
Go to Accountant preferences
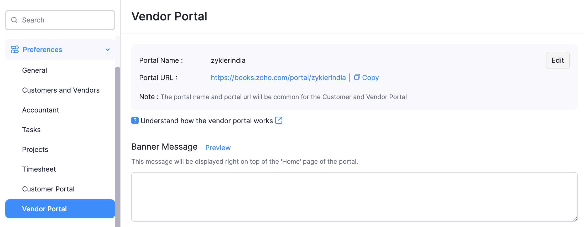coord(40,110)
